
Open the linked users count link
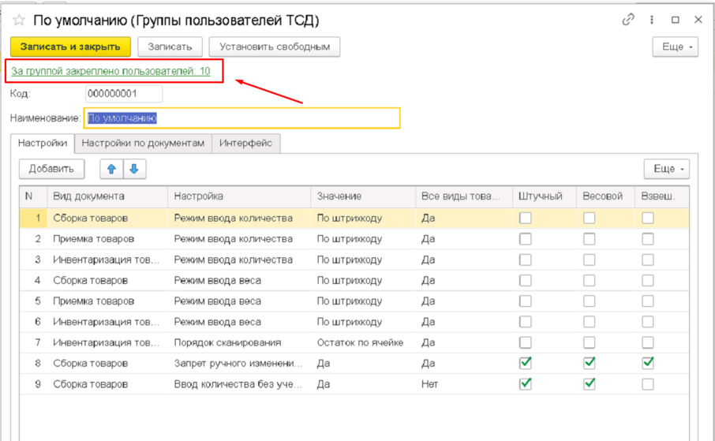110,71
